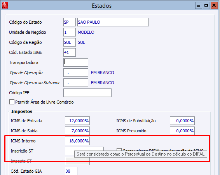This screenshot has height=175, width=220.
Task: Select the ICMS Interno 18,0000% field
Action: (77, 141)
